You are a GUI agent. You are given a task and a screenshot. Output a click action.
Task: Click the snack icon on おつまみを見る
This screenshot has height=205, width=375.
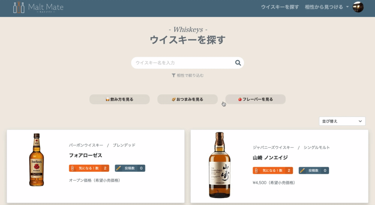(x=174, y=99)
